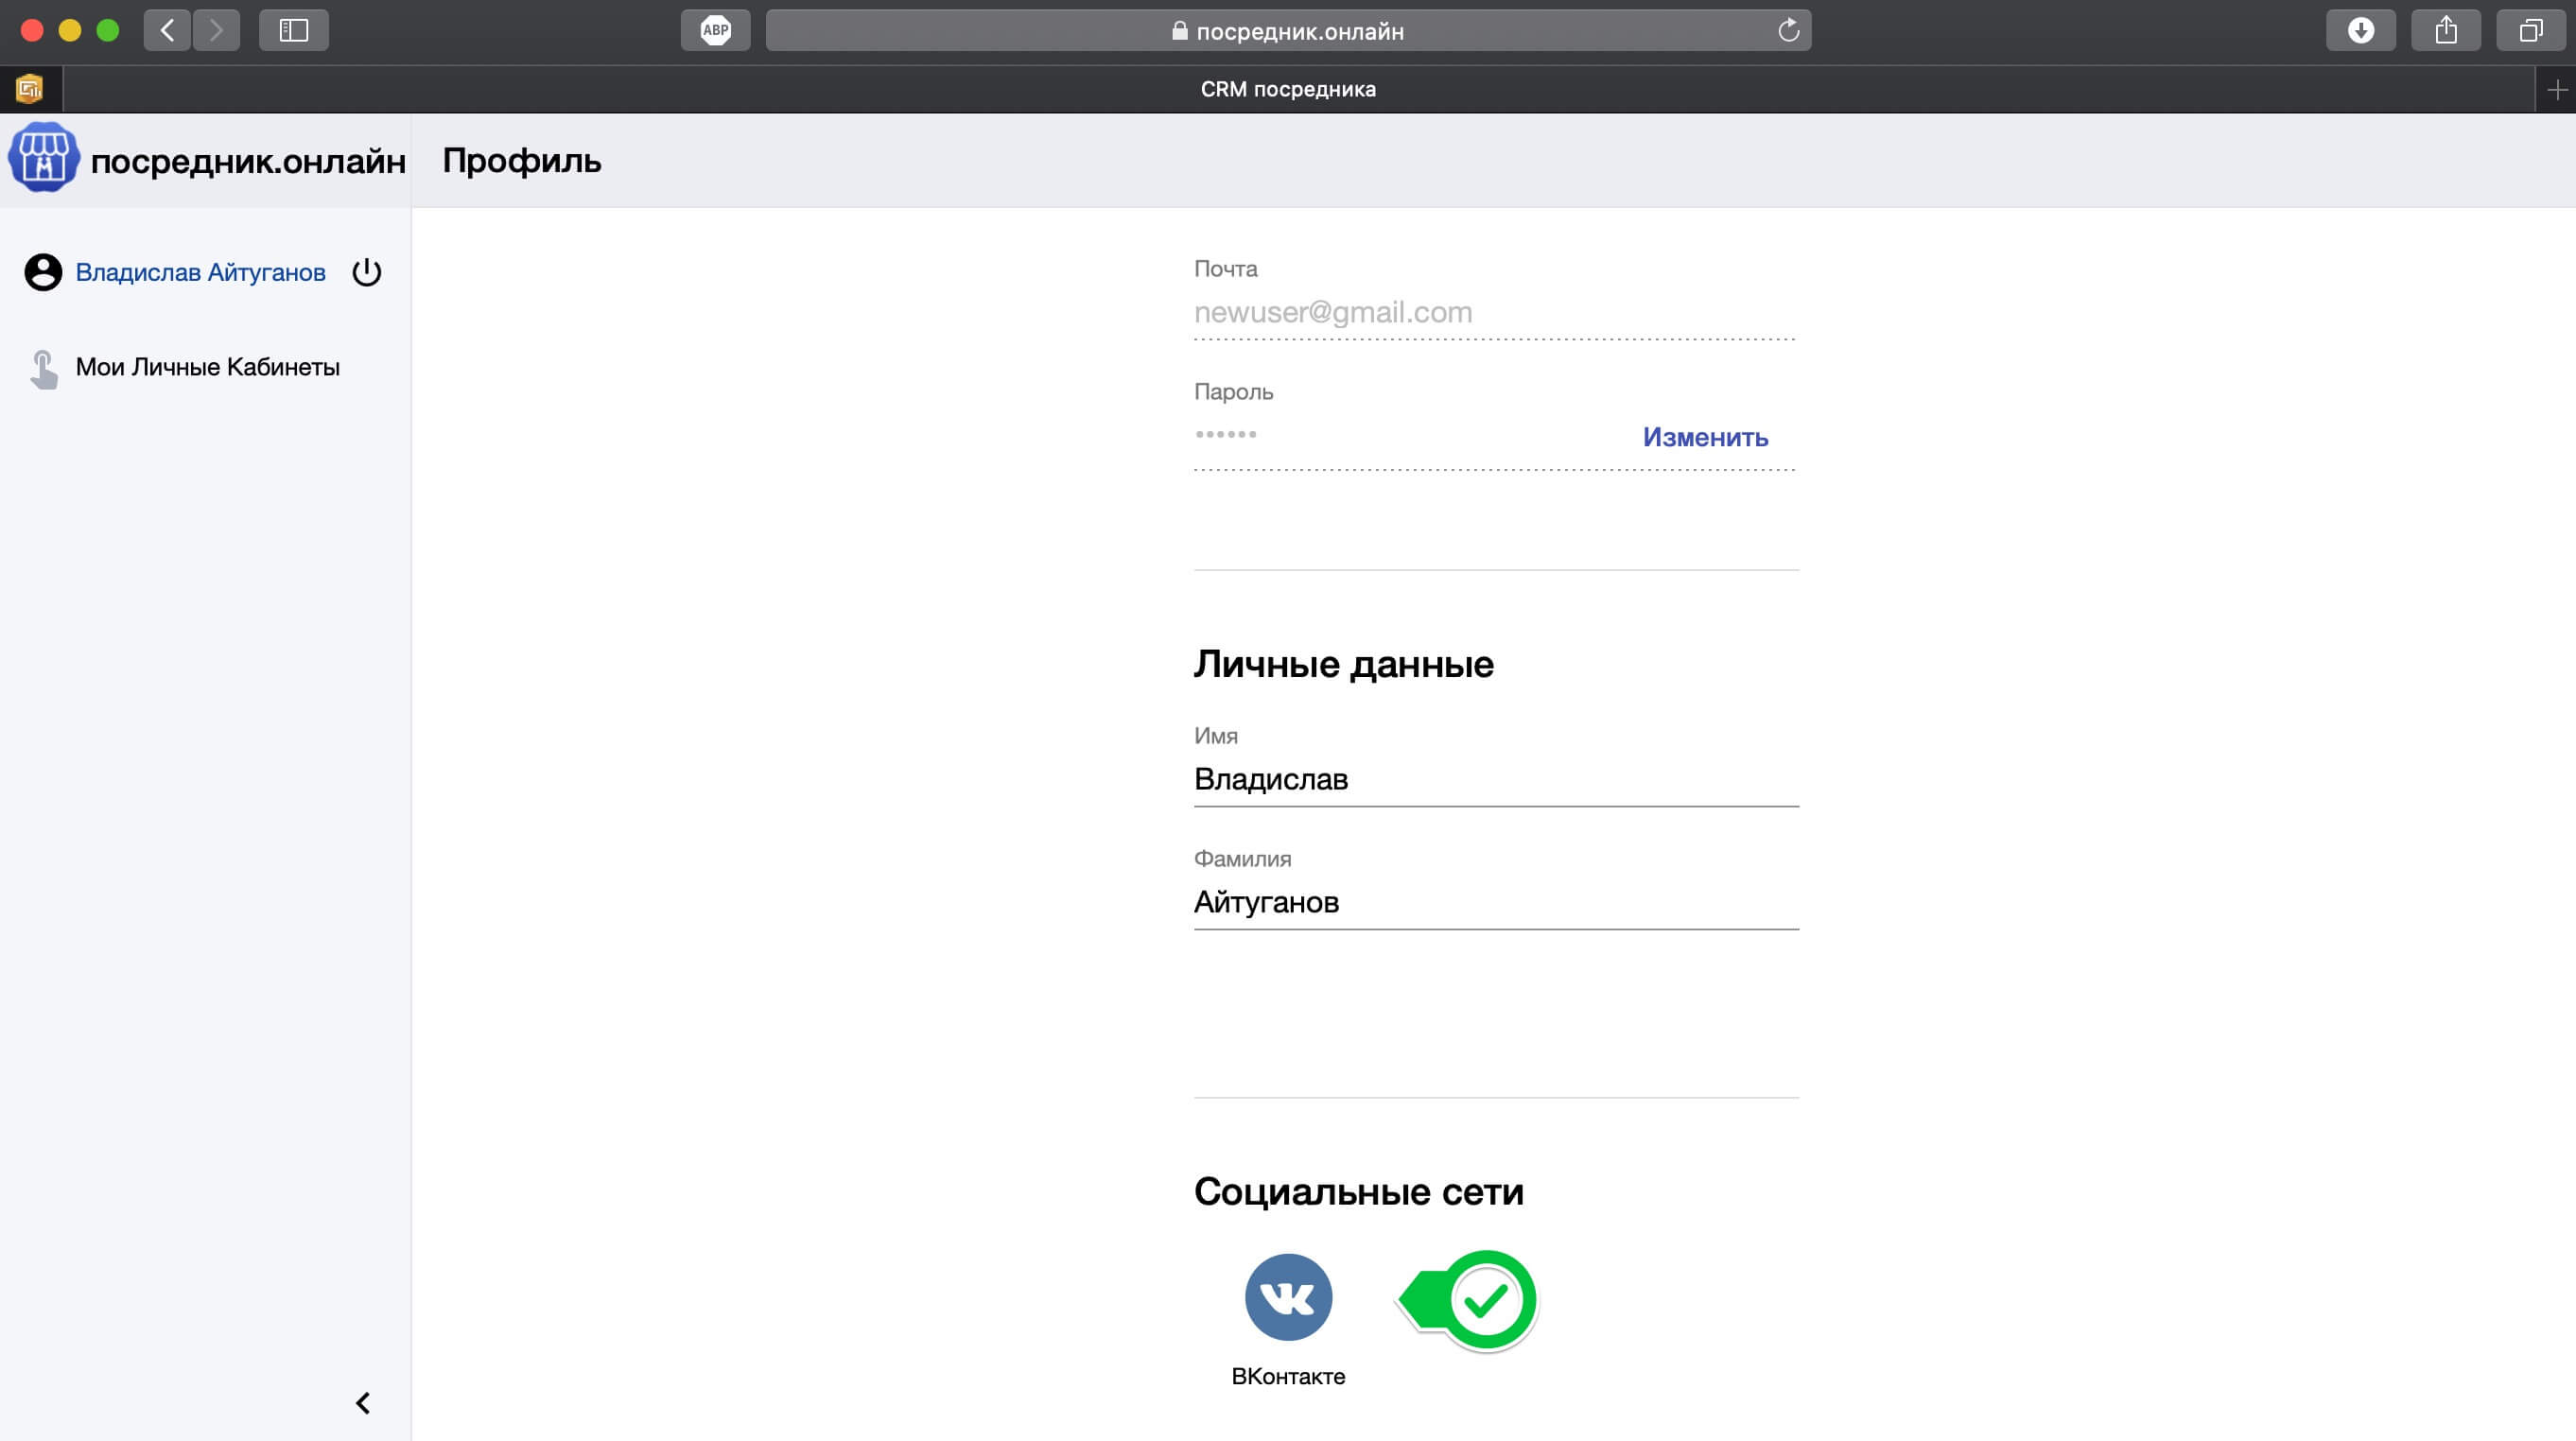This screenshot has height=1441, width=2576.
Task: Click the ВКонтакте social network icon
Action: tap(1288, 1297)
